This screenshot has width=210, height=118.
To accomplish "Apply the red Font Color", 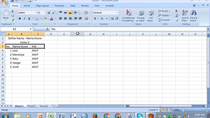I will pyautogui.click(x=52, y=19).
